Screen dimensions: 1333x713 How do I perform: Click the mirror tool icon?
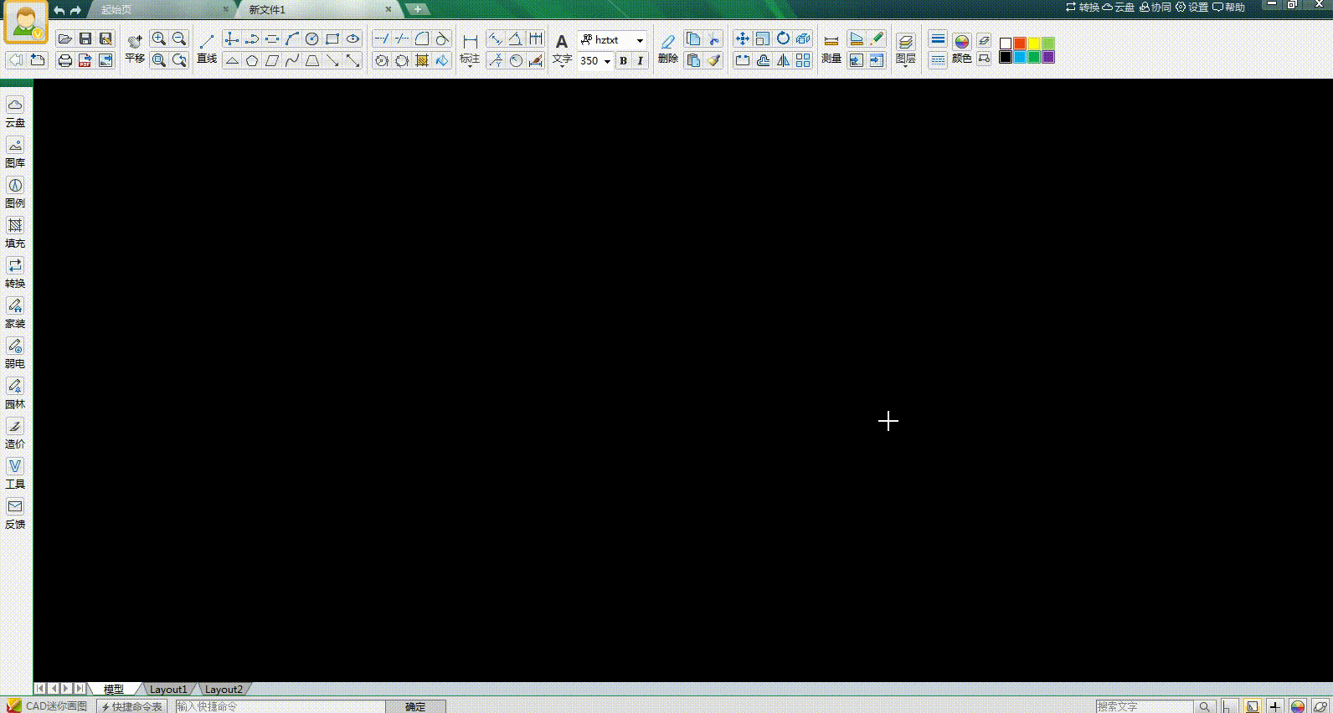tap(783, 60)
